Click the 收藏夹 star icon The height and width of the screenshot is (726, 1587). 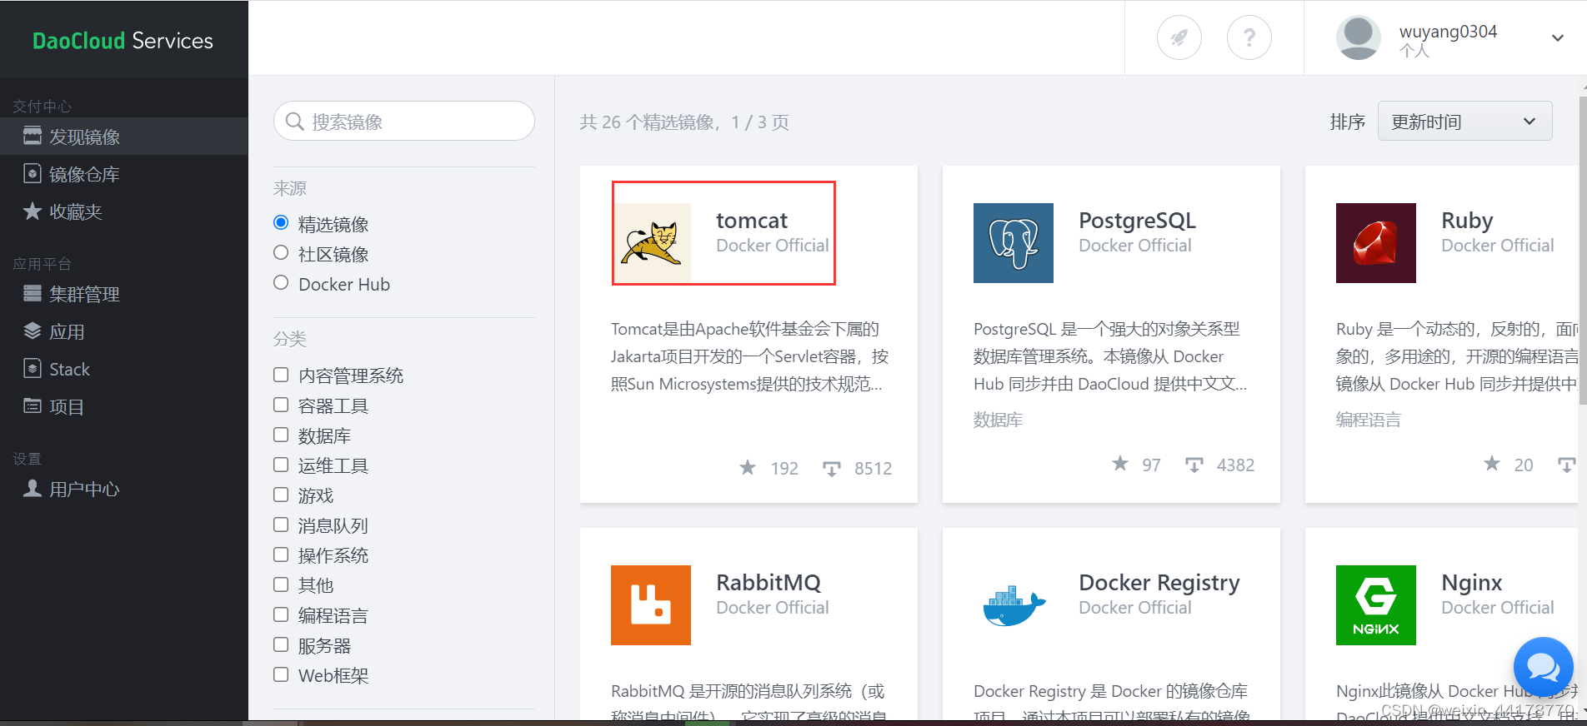pos(33,211)
